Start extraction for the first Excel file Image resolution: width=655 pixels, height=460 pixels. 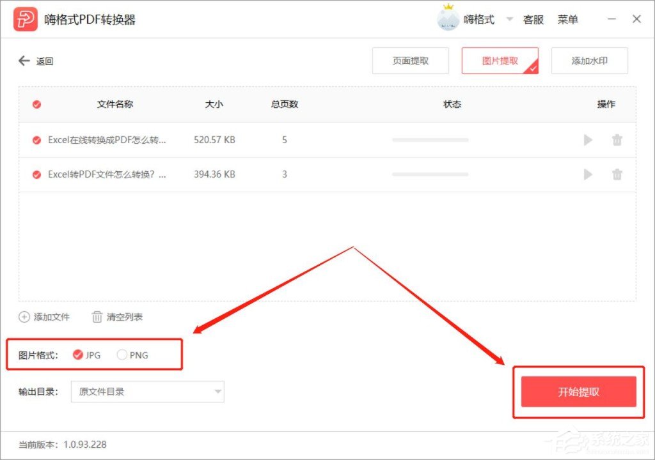pyautogui.click(x=587, y=140)
